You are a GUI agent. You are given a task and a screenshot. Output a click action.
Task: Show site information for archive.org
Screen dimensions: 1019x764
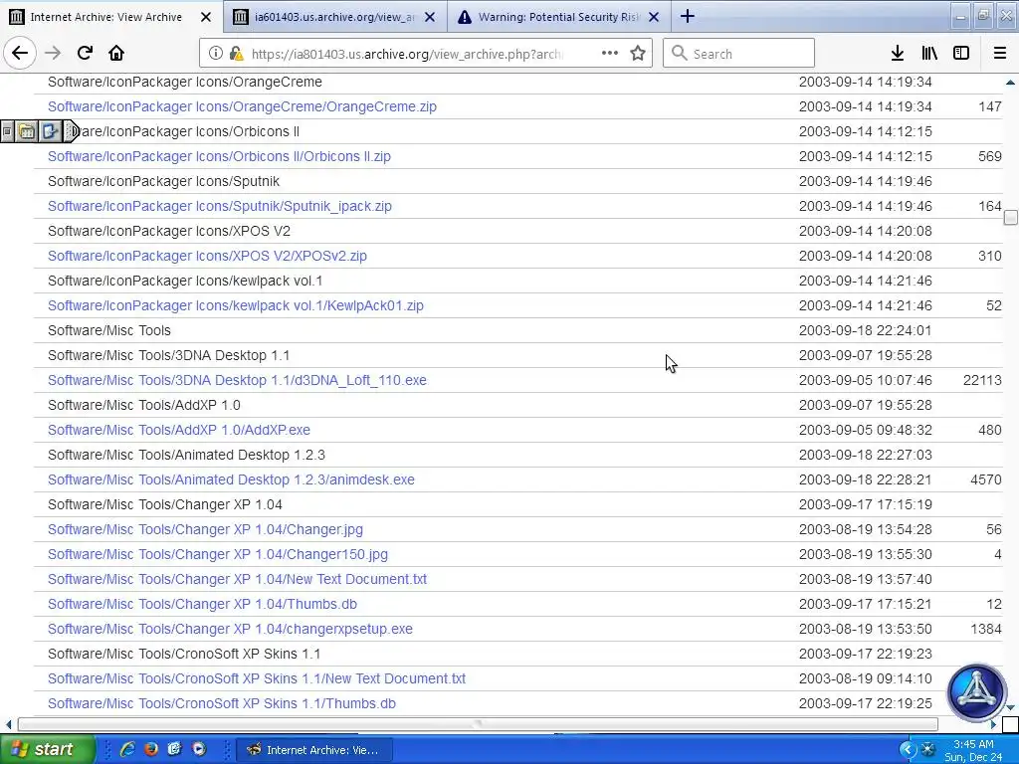point(215,54)
